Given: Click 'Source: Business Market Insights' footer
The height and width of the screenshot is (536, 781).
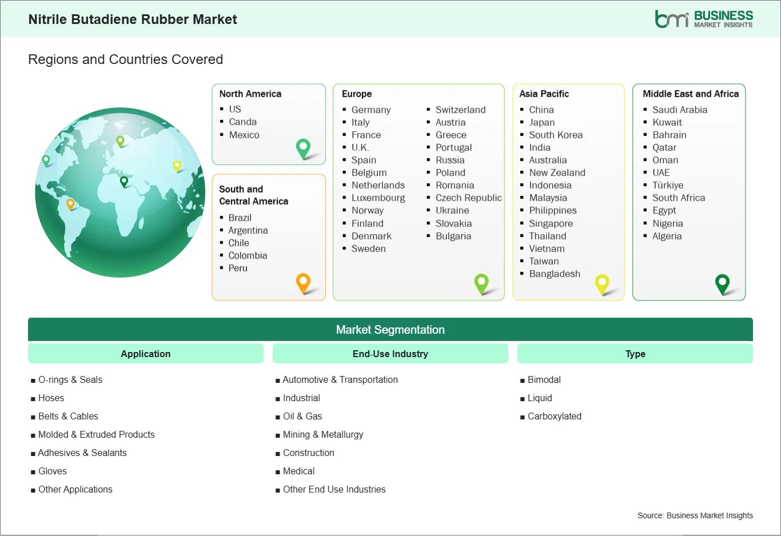Looking at the screenshot, I should [x=695, y=515].
